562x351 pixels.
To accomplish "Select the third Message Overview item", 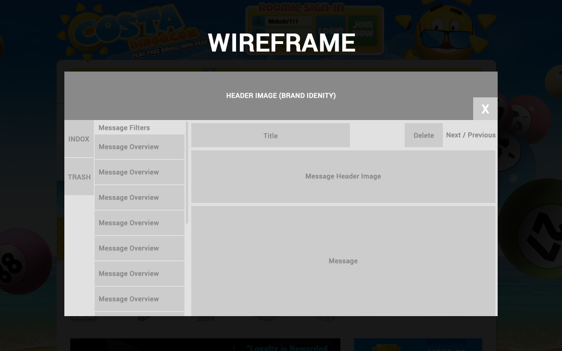I will pos(140,197).
